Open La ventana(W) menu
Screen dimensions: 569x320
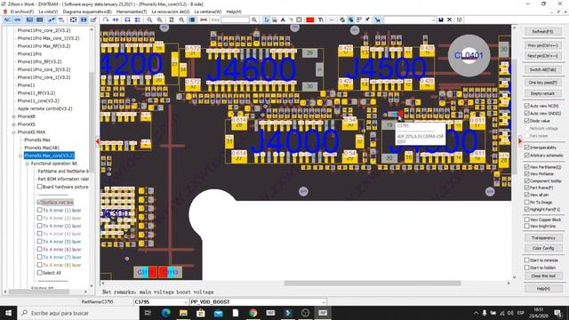[207, 12]
